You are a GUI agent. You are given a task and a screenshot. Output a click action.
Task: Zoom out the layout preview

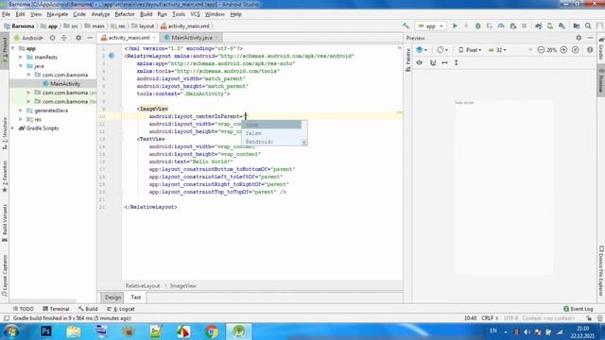pyautogui.click(x=541, y=50)
